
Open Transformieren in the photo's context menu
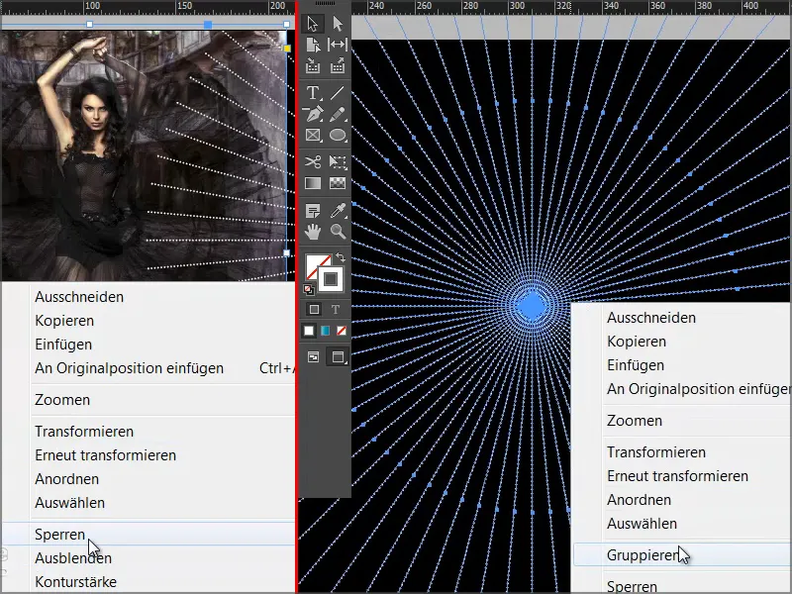coord(84,432)
